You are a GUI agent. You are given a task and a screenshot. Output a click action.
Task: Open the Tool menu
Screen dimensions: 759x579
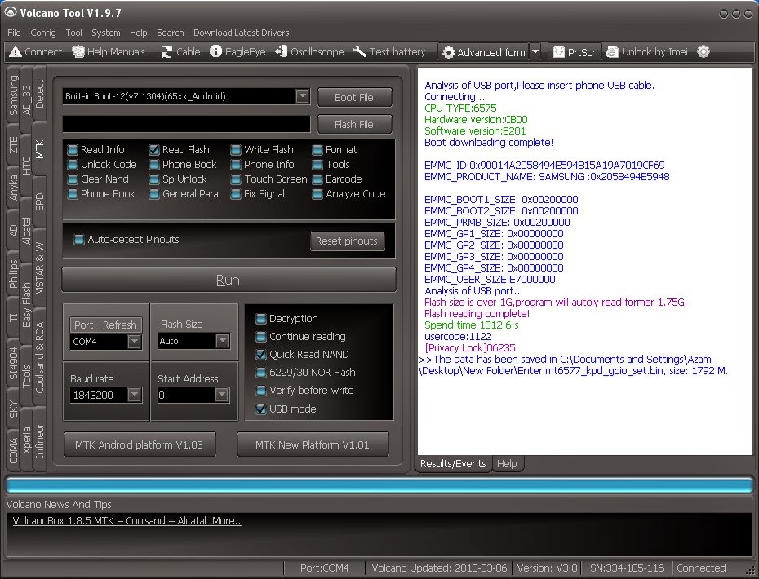[73, 33]
